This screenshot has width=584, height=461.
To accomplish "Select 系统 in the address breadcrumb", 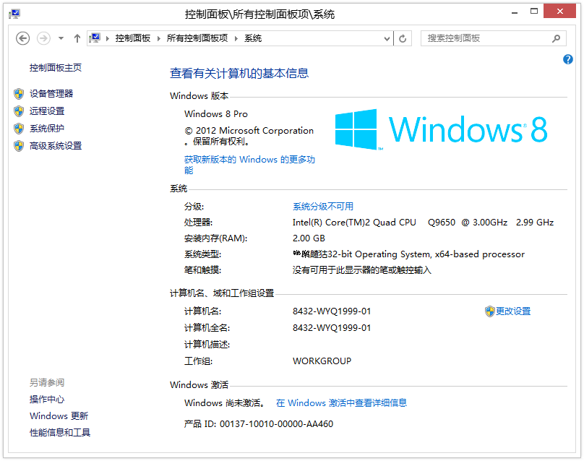I will 253,38.
